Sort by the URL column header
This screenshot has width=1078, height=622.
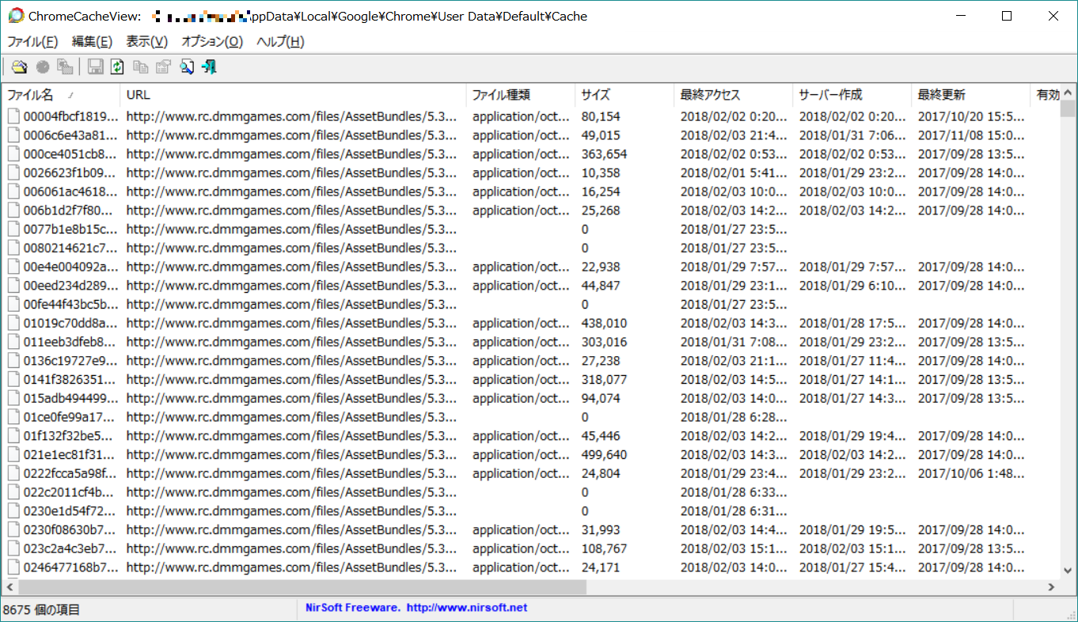293,95
